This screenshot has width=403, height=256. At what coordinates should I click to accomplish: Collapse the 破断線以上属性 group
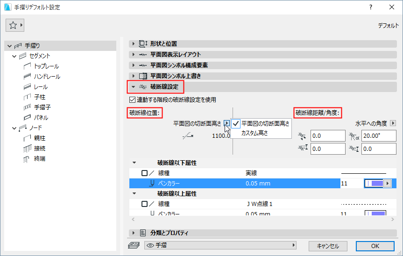click(134, 193)
